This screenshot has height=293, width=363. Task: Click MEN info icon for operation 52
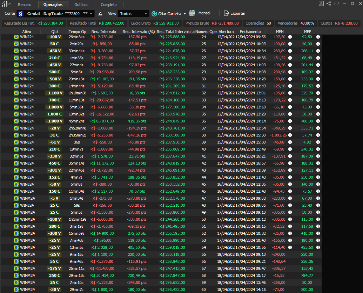pyautogui.click(x=290, y=233)
